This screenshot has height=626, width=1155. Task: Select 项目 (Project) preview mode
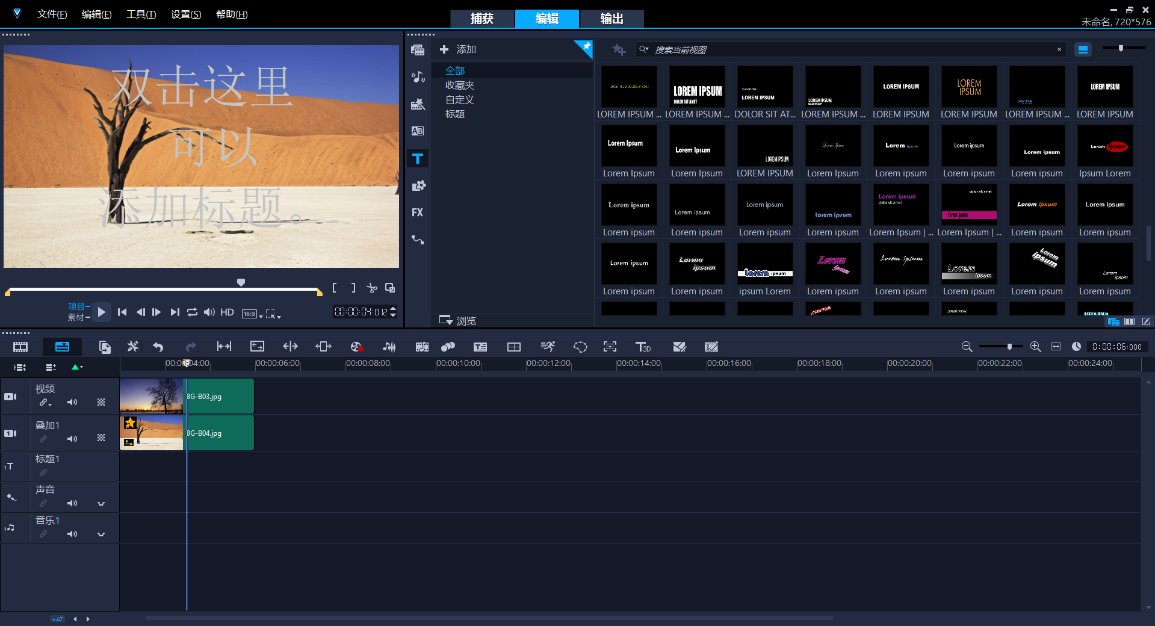click(x=76, y=306)
